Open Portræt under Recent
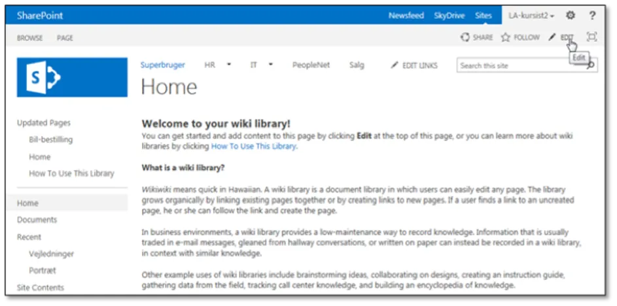Image resolution: width=617 pixels, height=306 pixels. coord(43,271)
